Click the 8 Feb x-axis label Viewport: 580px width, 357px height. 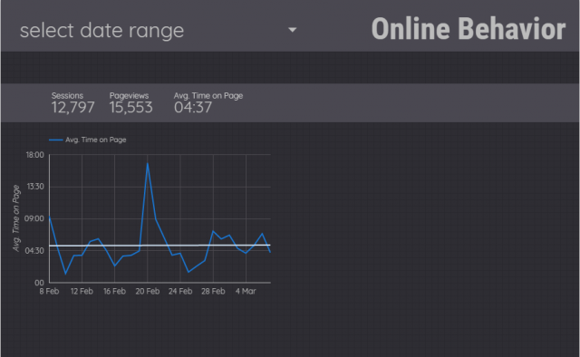(49, 291)
